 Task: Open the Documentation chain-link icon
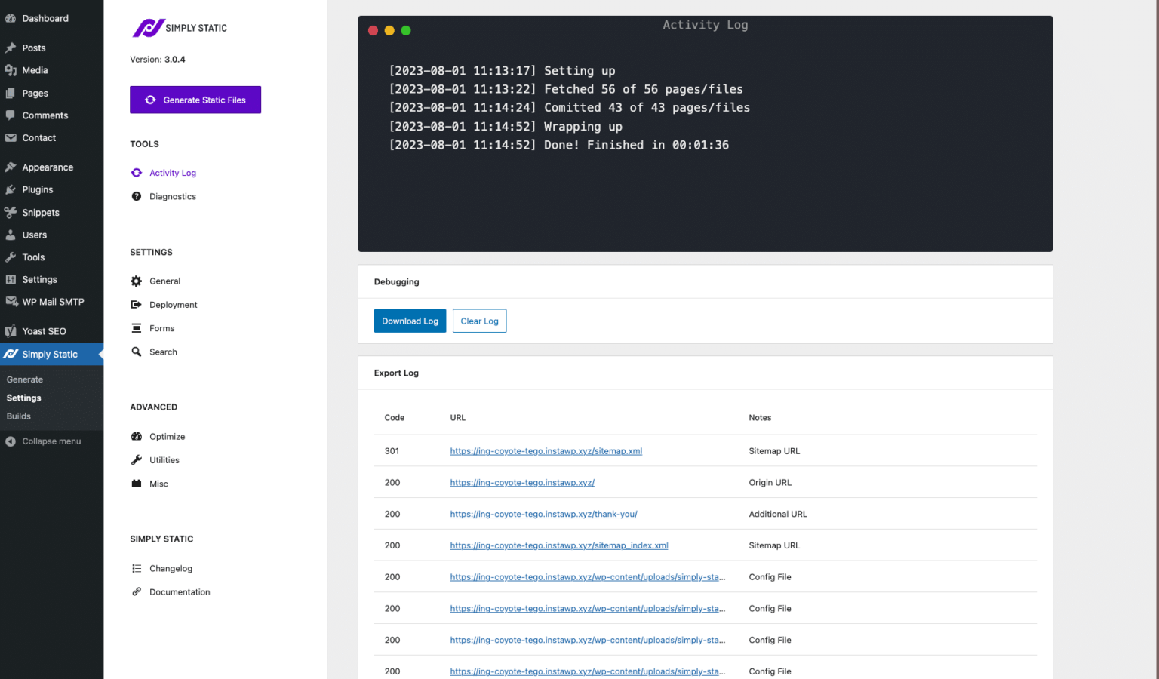pos(137,591)
